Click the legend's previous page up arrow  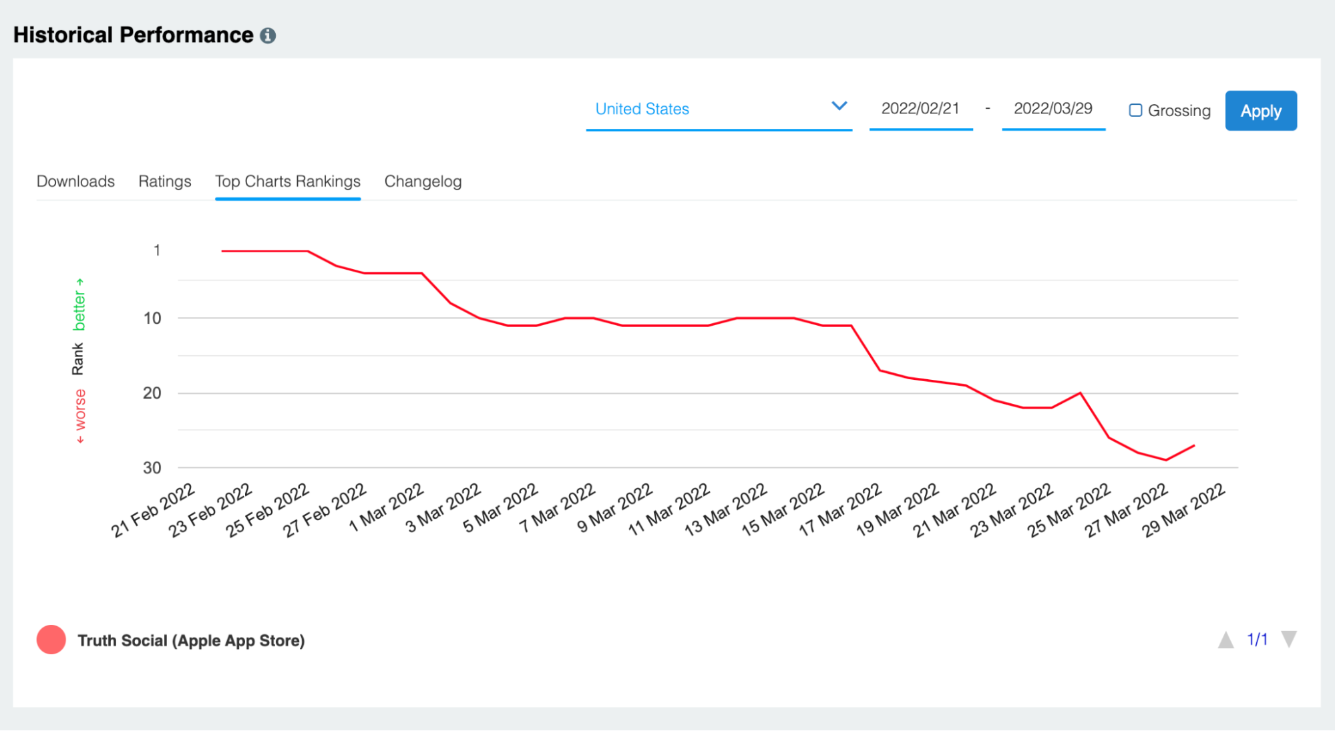pos(1225,640)
